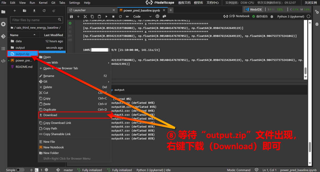Select the README.md file
Image resolution: width=320 pixels, height=172 pixels.
click(36, 67)
